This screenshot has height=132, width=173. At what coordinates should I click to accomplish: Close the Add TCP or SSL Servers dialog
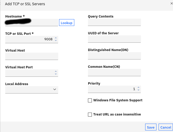coord(171,4)
